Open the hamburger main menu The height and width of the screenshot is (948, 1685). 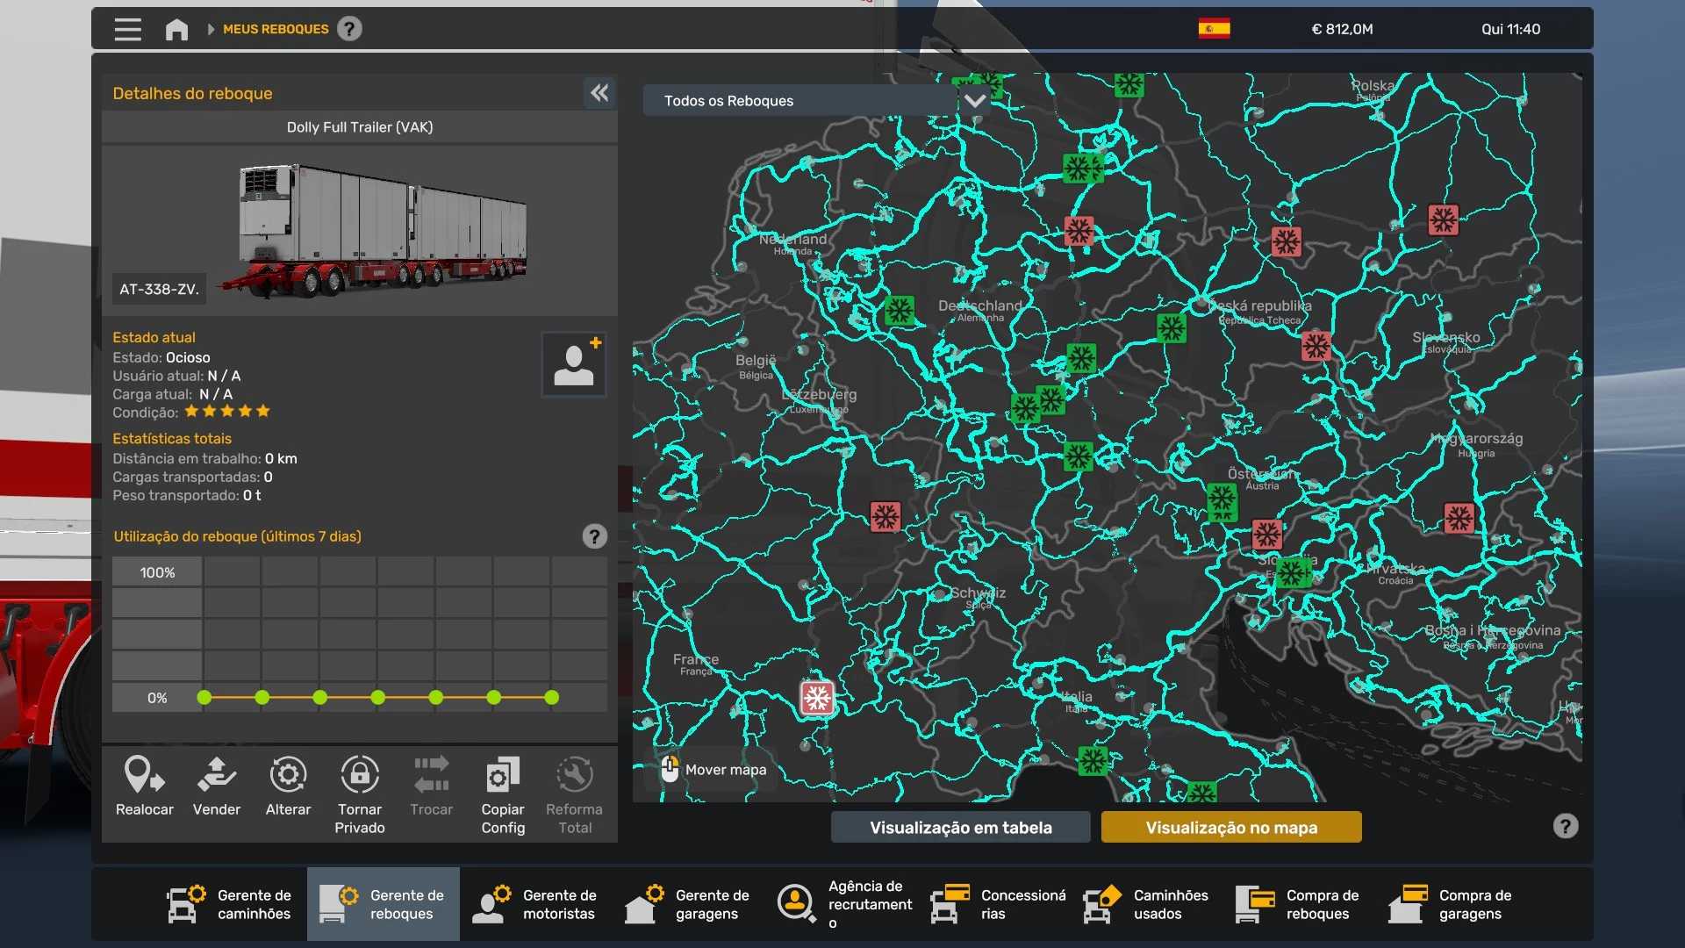pyautogui.click(x=127, y=29)
